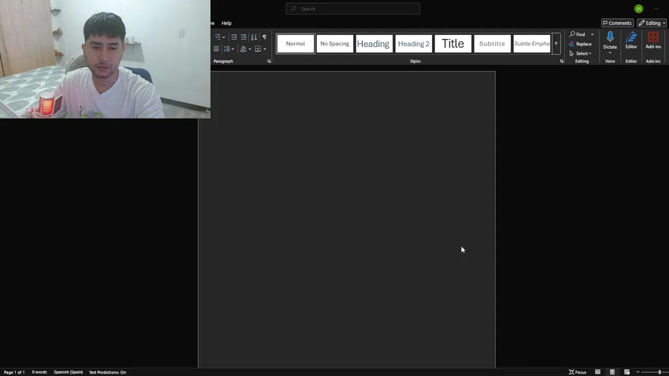Viewport: 669px width, 376px height.
Task: Decrease the paragraph indent
Action: click(234, 37)
